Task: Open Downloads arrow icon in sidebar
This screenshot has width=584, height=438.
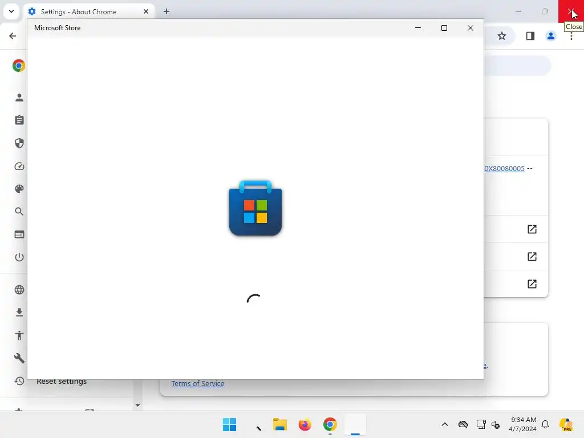Action: [19, 312]
